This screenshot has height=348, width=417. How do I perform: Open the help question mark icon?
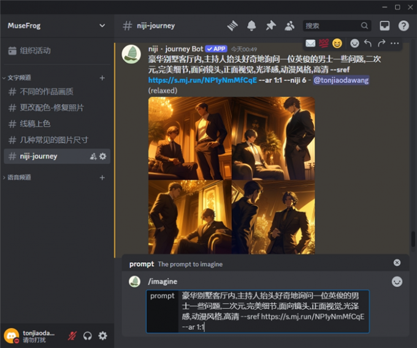click(404, 26)
